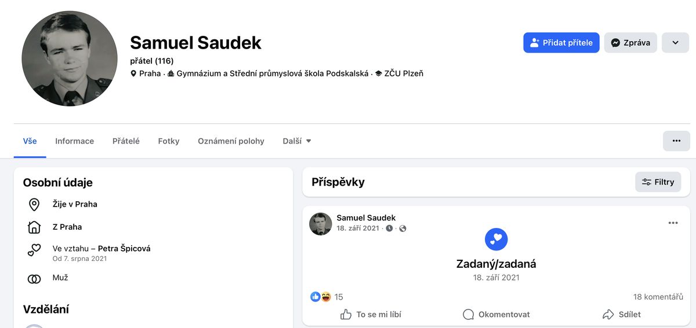Click the Like thumbs-up icon on post
696x328 pixels.
click(346, 315)
